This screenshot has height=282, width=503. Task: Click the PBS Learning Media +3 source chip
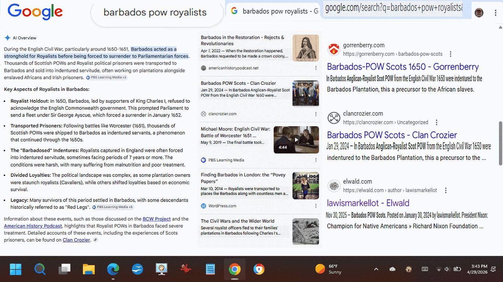coord(106,78)
